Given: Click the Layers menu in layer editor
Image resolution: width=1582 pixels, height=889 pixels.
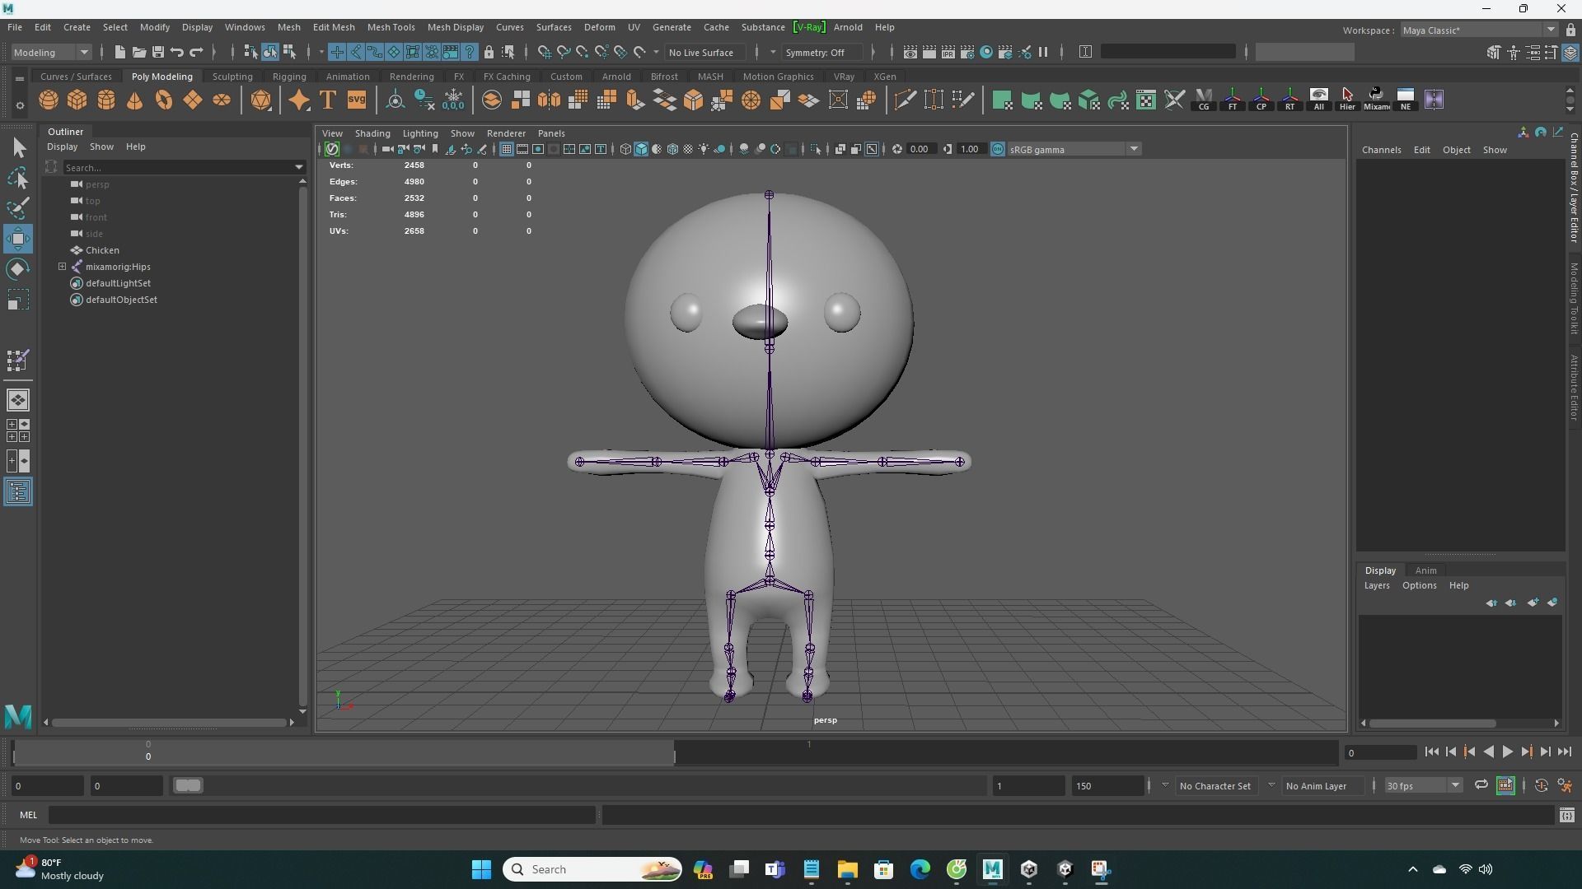Looking at the screenshot, I should (x=1376, y=585).
